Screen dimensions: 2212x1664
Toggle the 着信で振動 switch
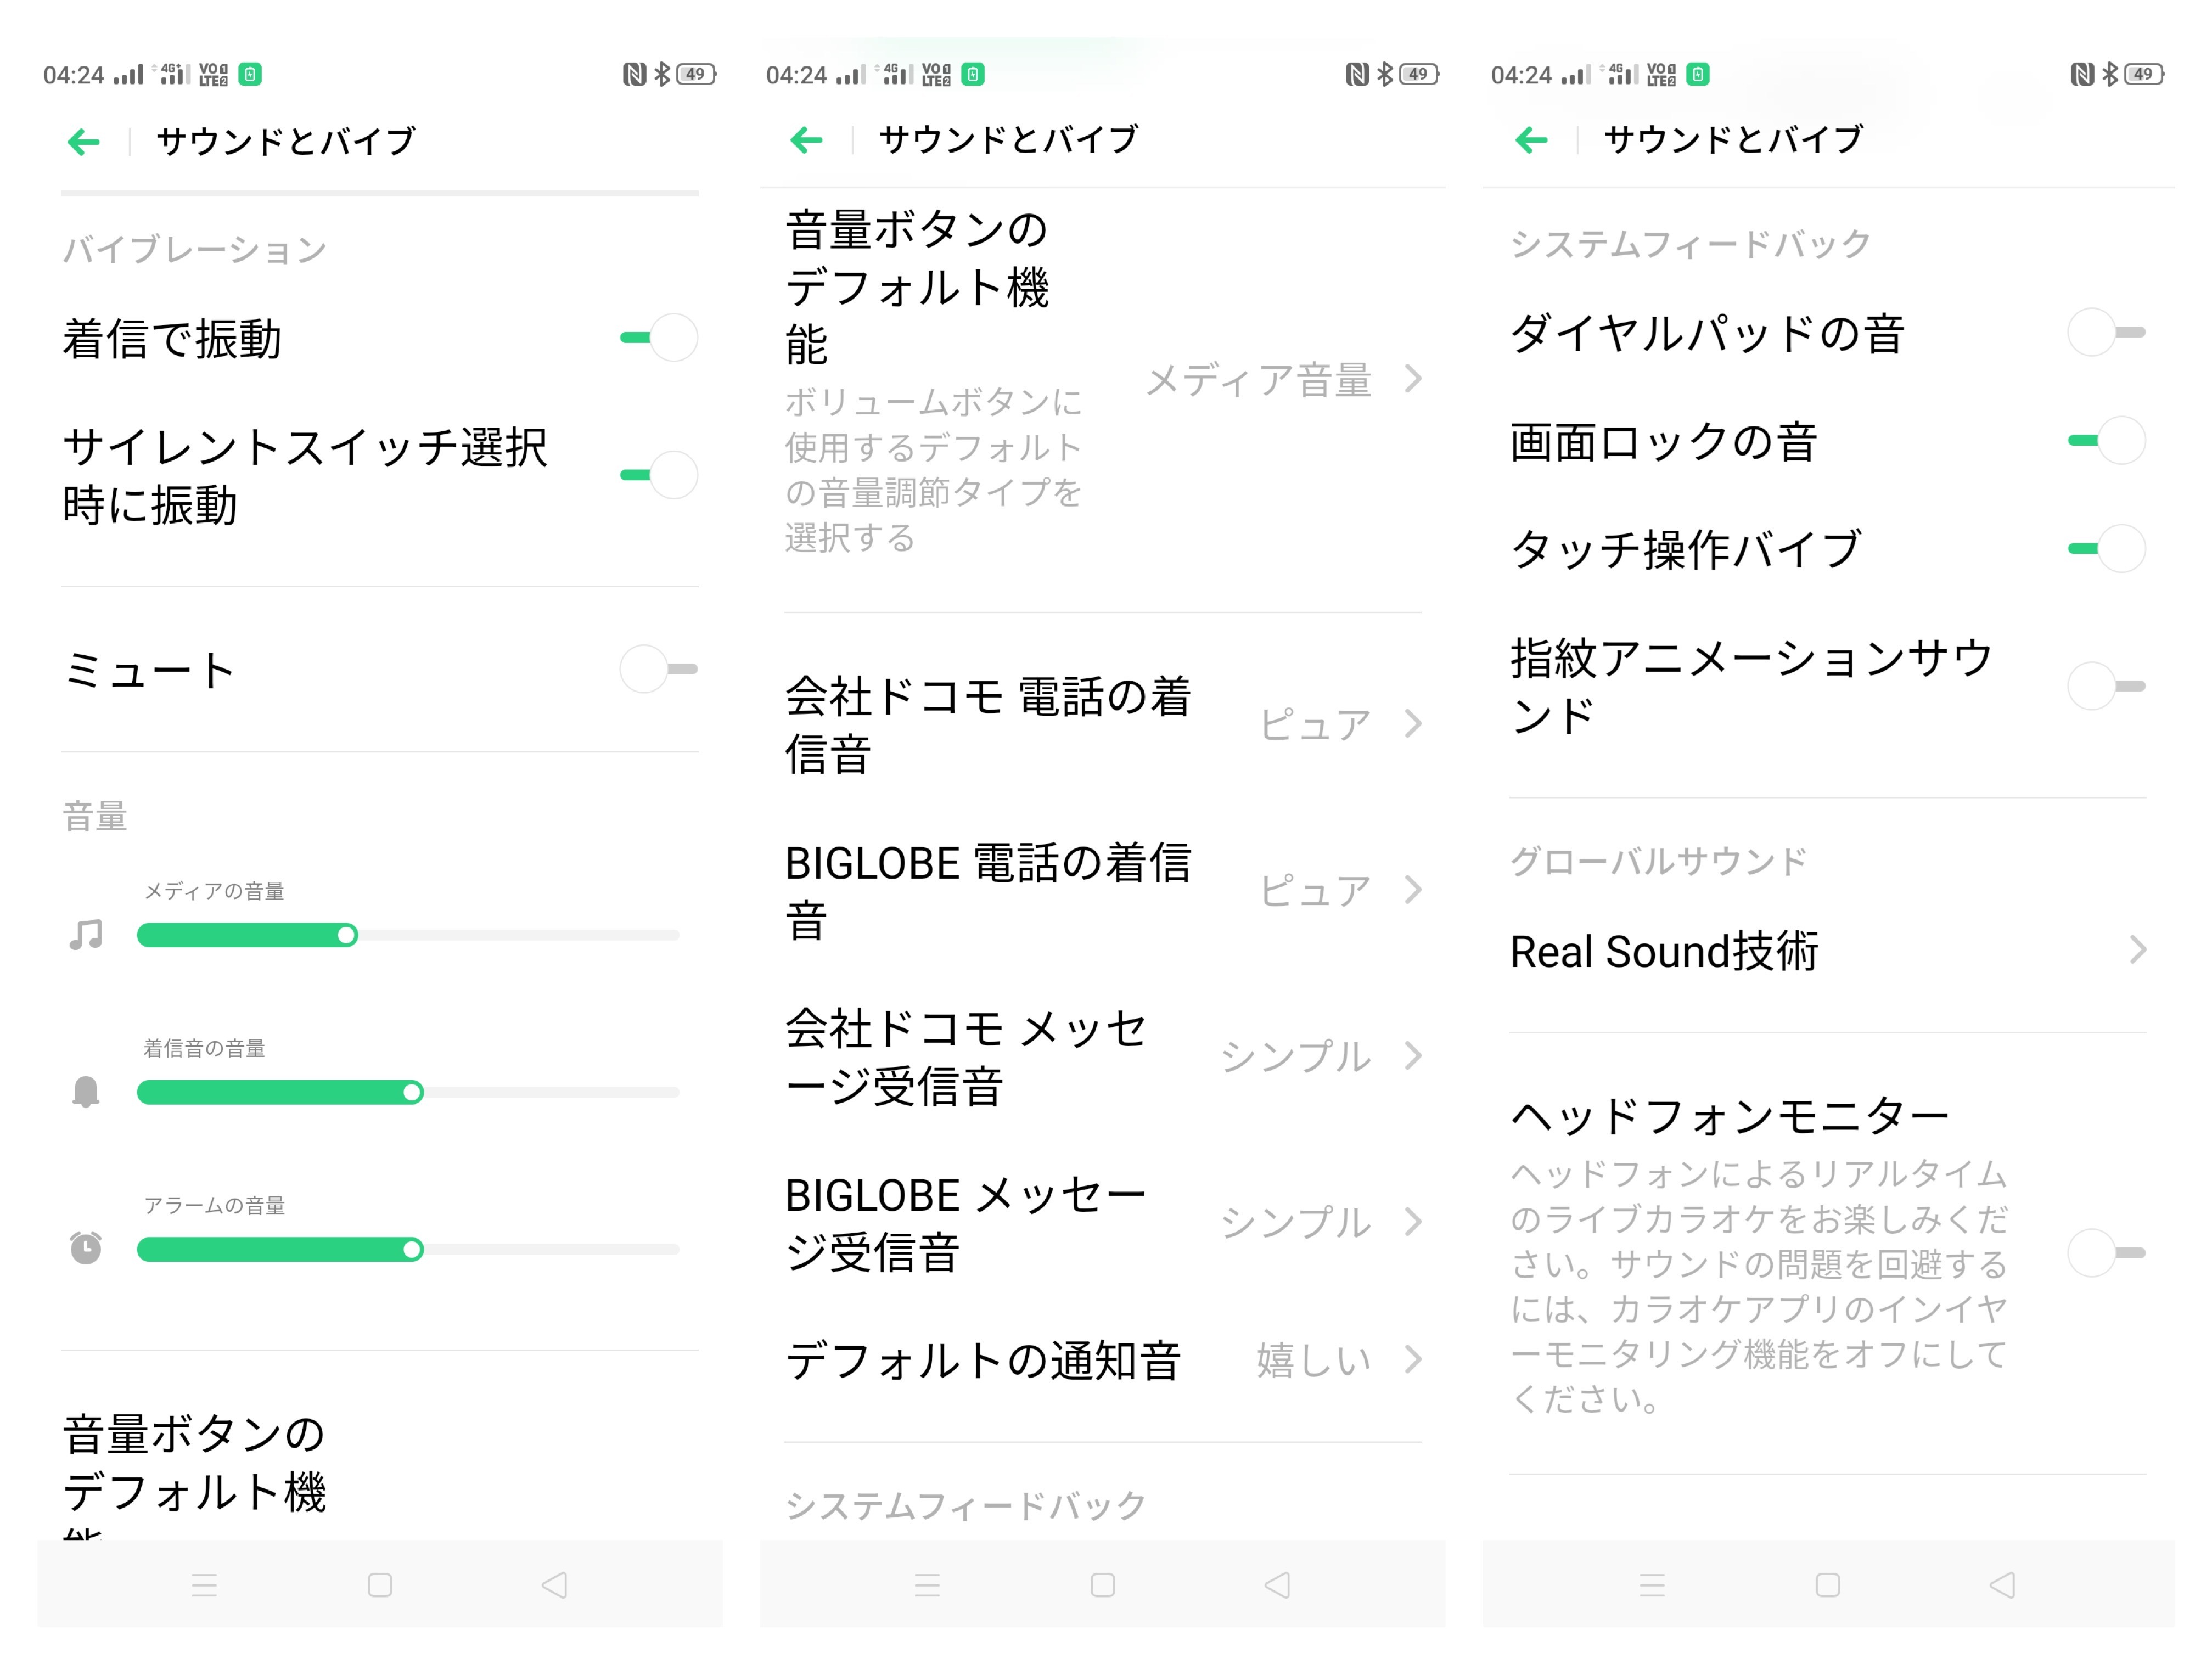(x=659, y=337)
